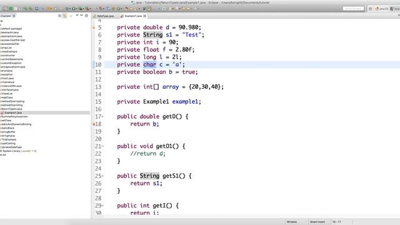Open the Run dropdown arrow
The width and height of the screenshot is (400, 225).
(x=77, y=9)
